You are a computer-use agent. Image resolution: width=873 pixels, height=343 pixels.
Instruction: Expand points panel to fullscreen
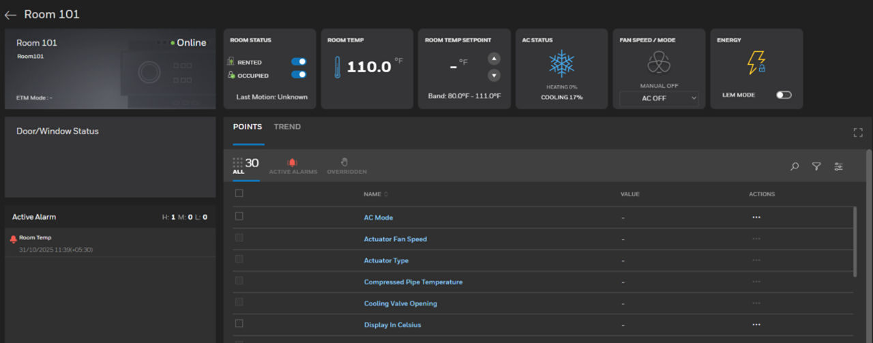pyautogui.click(x=858, y=133)
